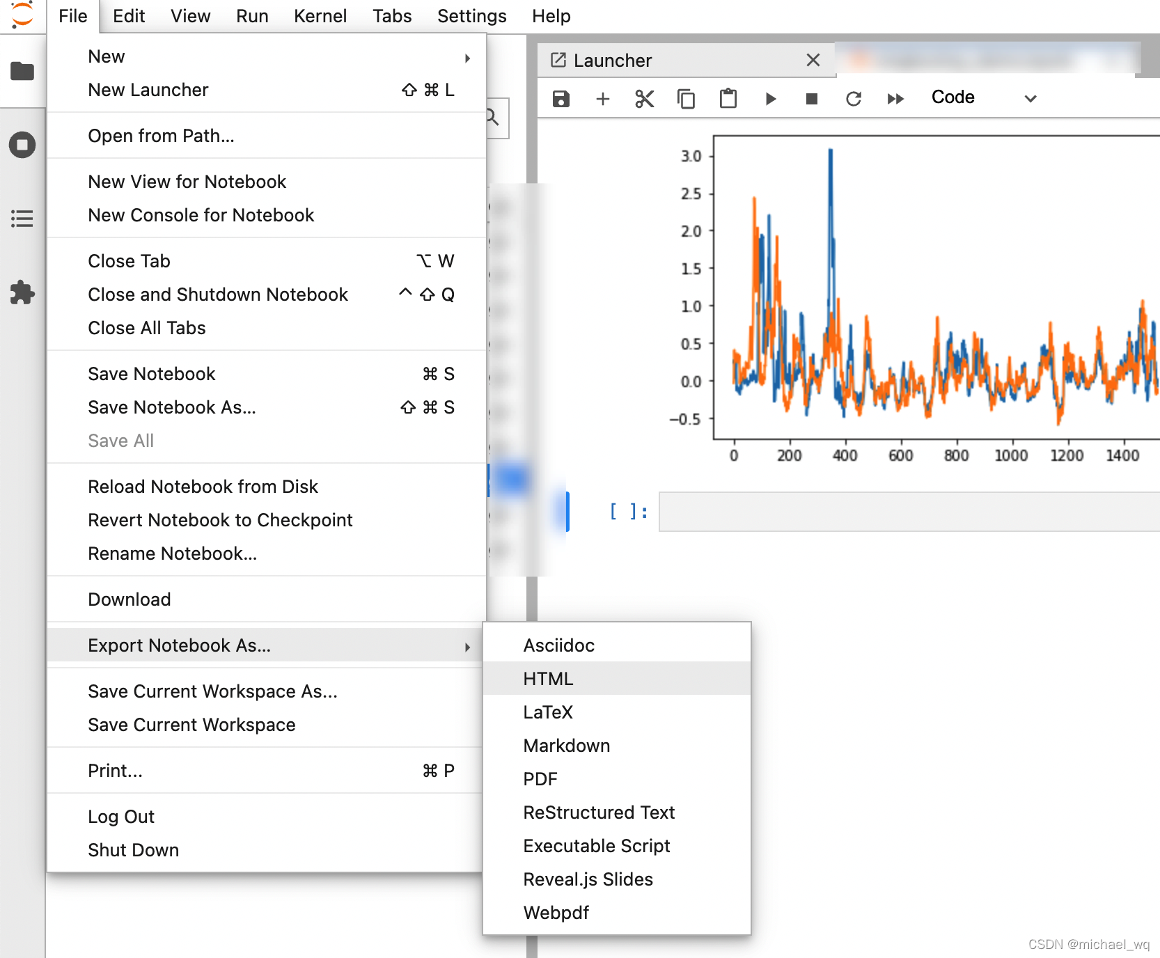1160x958 pixels.
Task: Click the Jupyter logo icon
Action: tap(22, 15)
